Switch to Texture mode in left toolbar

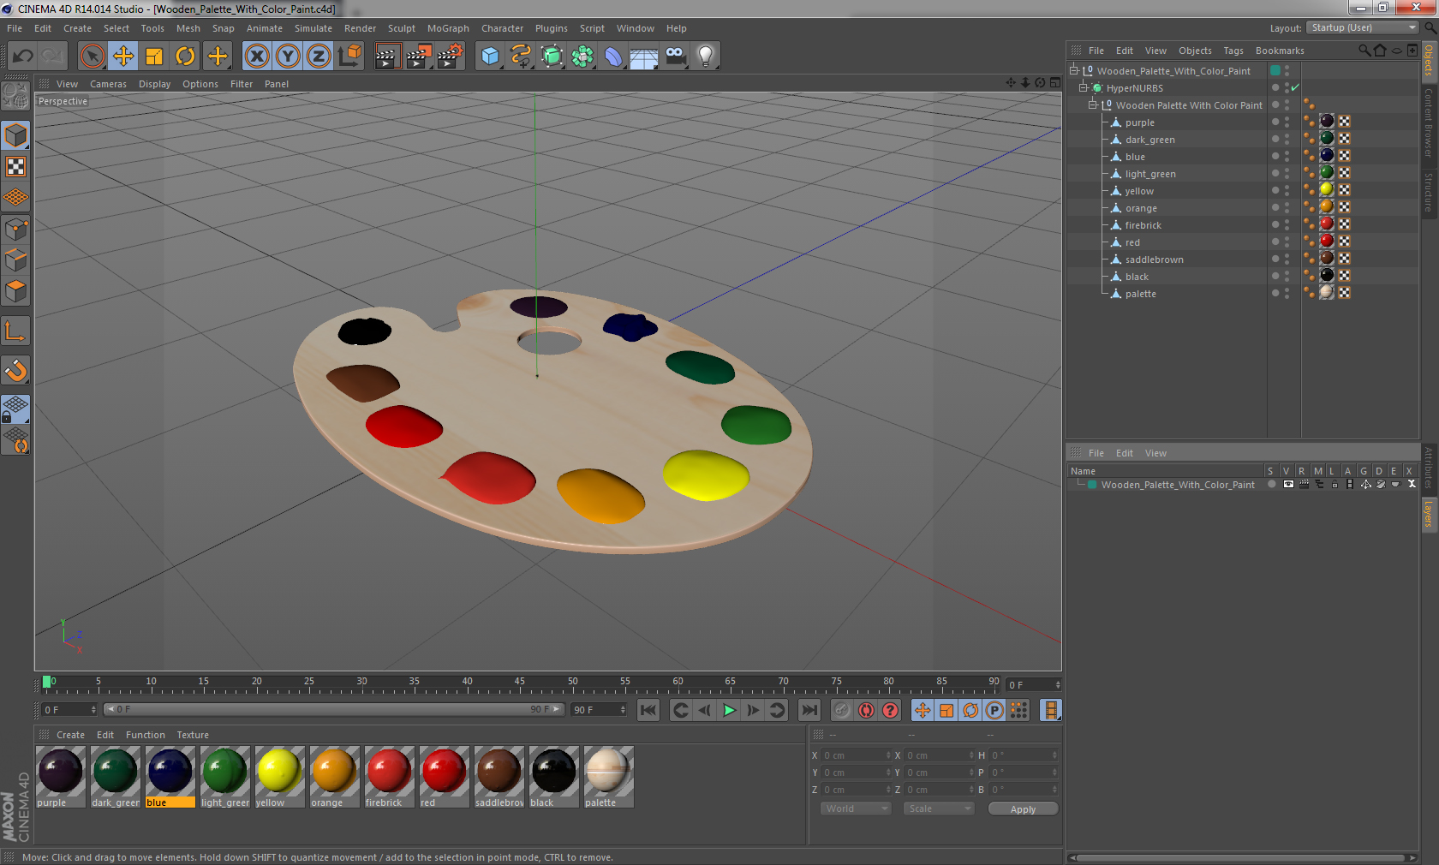pos(16,167)
